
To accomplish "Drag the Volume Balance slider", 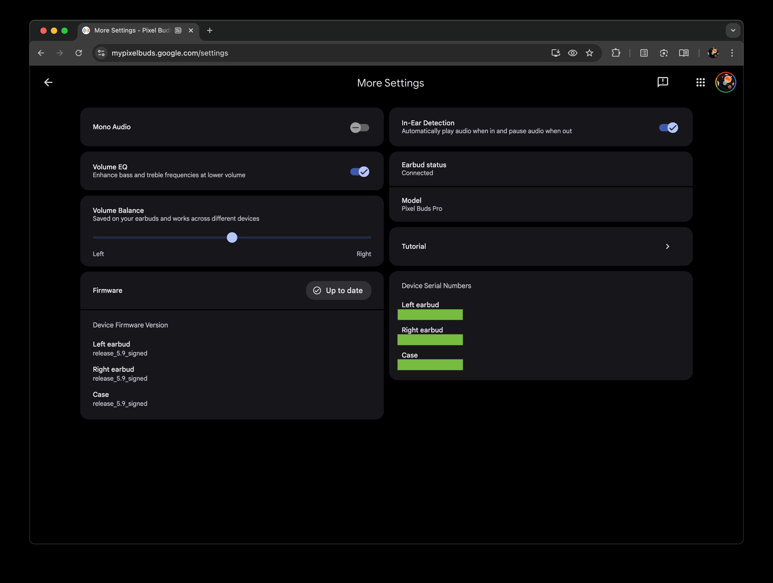I will [x=232, y=237].
